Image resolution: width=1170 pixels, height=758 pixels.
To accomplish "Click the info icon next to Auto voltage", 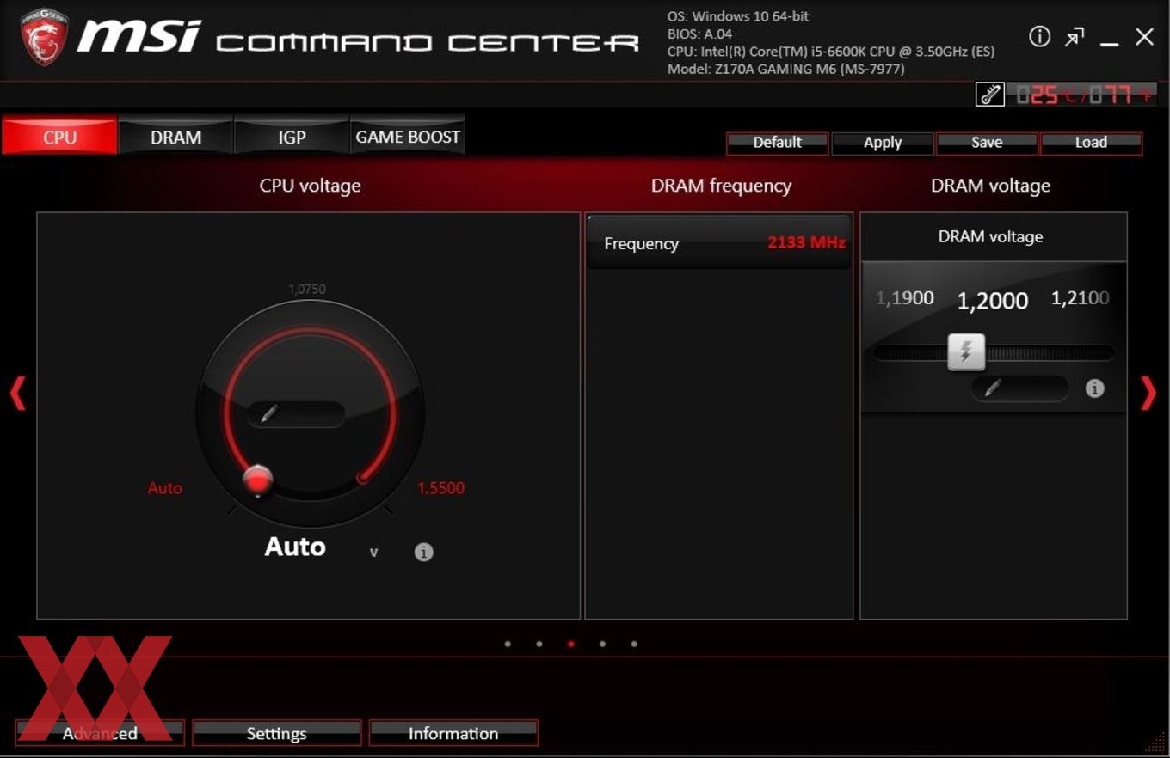I will (423, 552).
